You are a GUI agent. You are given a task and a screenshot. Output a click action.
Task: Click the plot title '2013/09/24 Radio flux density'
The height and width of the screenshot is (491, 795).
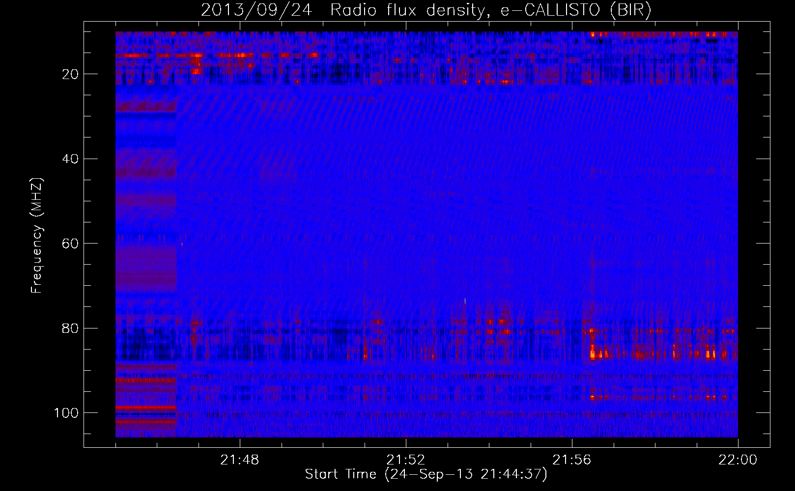(x=426, y=10)
